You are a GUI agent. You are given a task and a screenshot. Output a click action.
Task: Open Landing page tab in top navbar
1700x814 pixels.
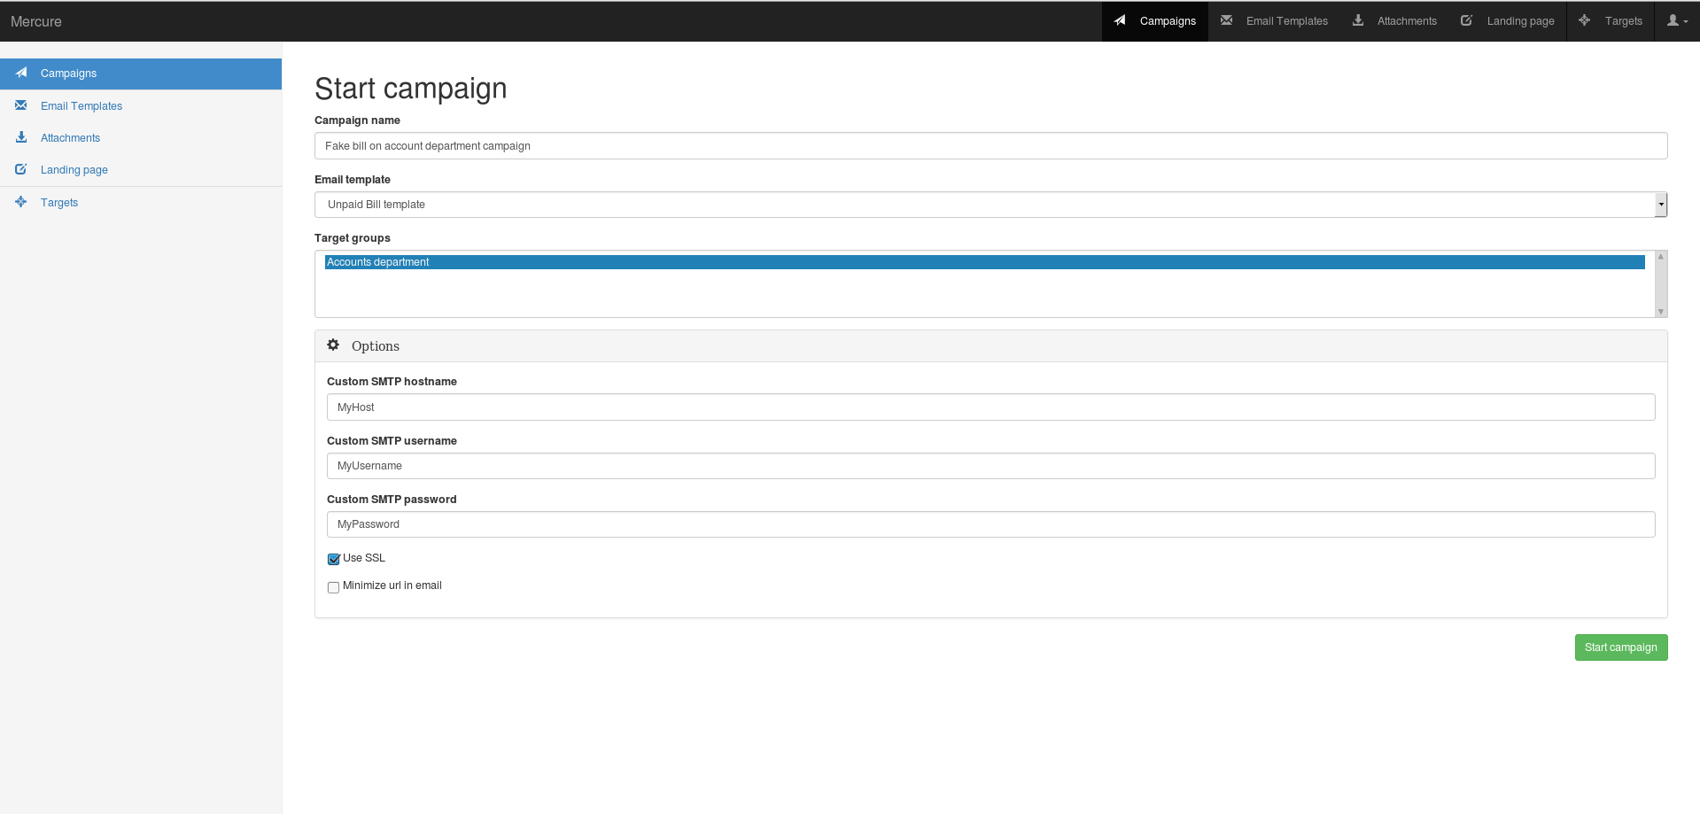(1508, 21)
